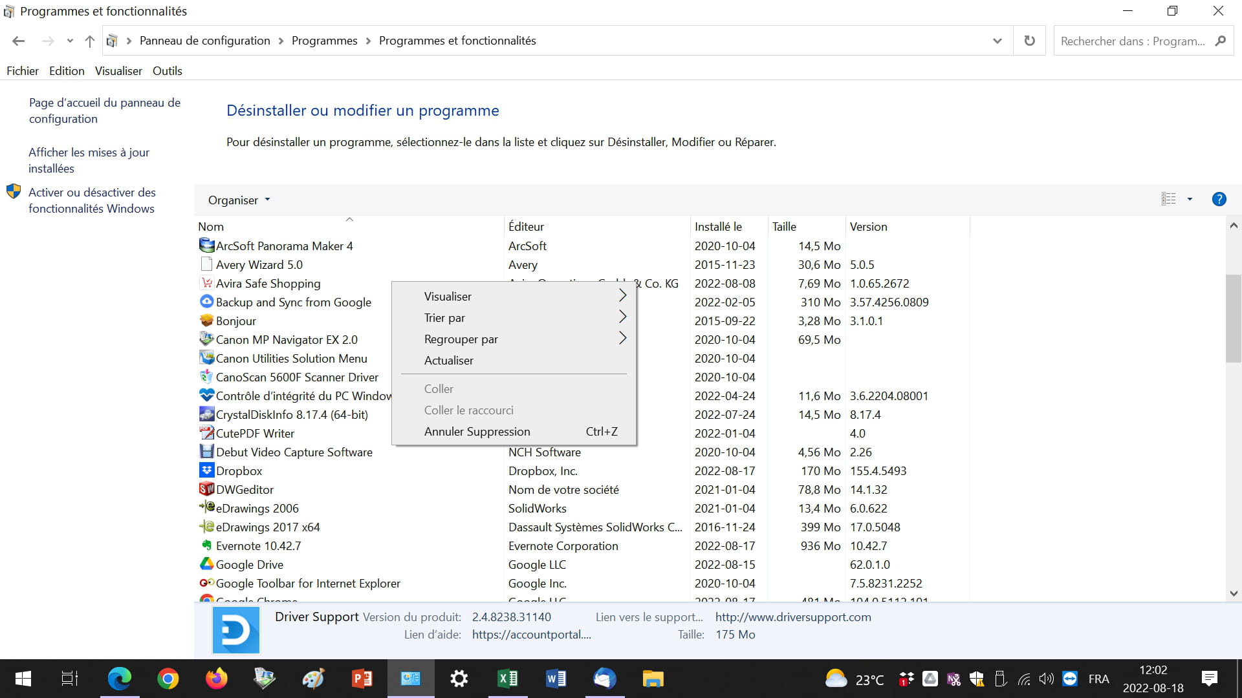Image resolution: width=1242 pixels, height=698 pixels.
Task: Open Firefox from the taskbar
Action: click(216, 679)
